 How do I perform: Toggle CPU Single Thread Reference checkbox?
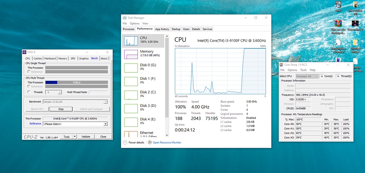point(29,72)
